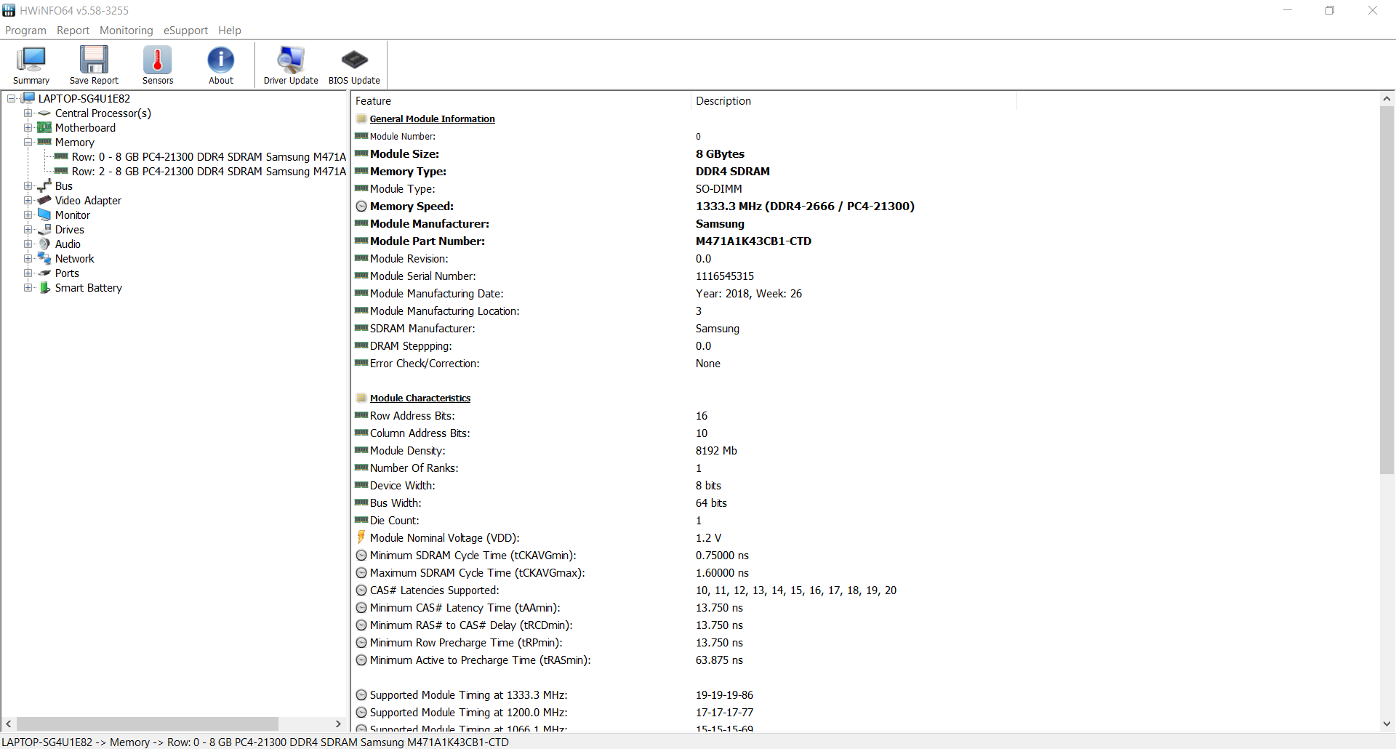Launch the BIOS Update chip icon

pyautogui.click(x=354, y=60)
